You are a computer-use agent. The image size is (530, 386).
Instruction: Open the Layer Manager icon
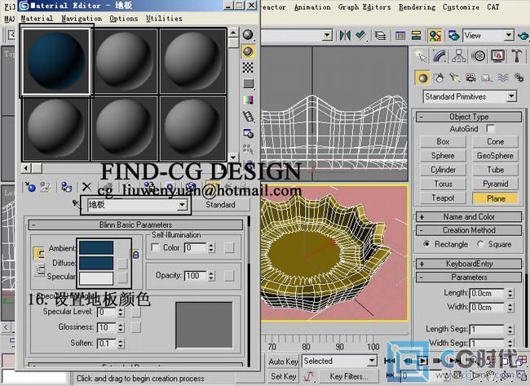coord(381,35)
